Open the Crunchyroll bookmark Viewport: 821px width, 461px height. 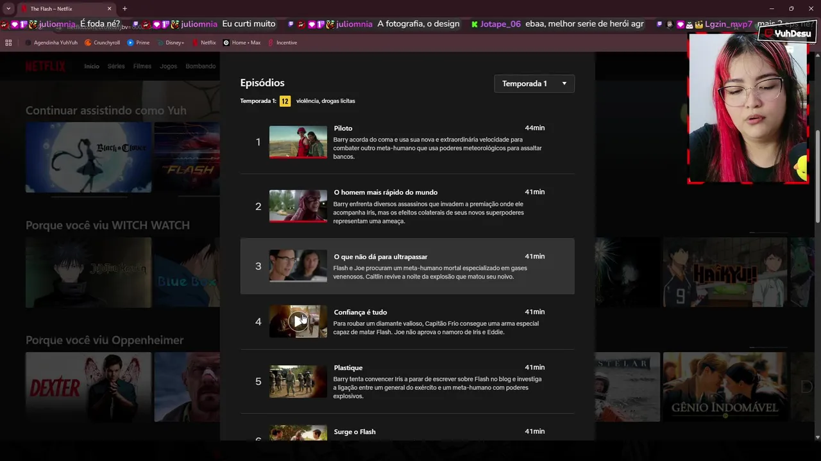[102, 43]
